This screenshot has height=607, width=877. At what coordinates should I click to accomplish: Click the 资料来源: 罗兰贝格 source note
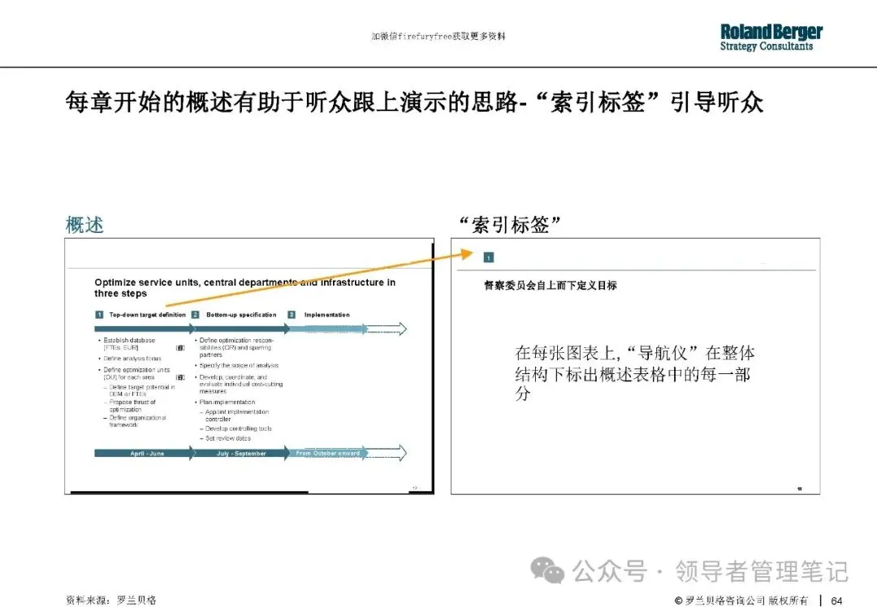pos(110,601)
